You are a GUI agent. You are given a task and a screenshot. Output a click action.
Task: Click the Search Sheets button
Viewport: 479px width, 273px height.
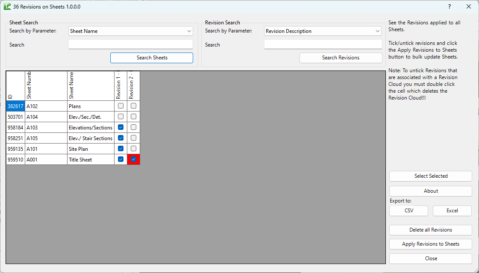click(x=151, y=58)
